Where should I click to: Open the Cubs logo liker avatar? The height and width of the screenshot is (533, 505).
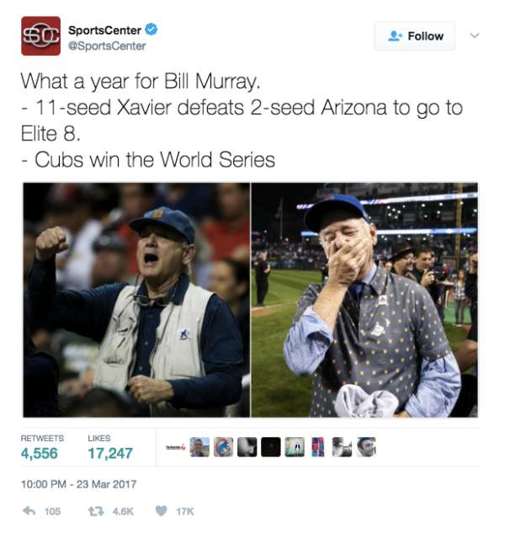coord(223,446)
